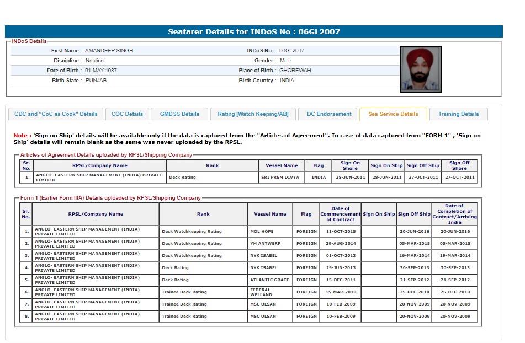525x343 pixels.
Task: Click the place of birth GHOREWAH
Action: tap(295, 71)
